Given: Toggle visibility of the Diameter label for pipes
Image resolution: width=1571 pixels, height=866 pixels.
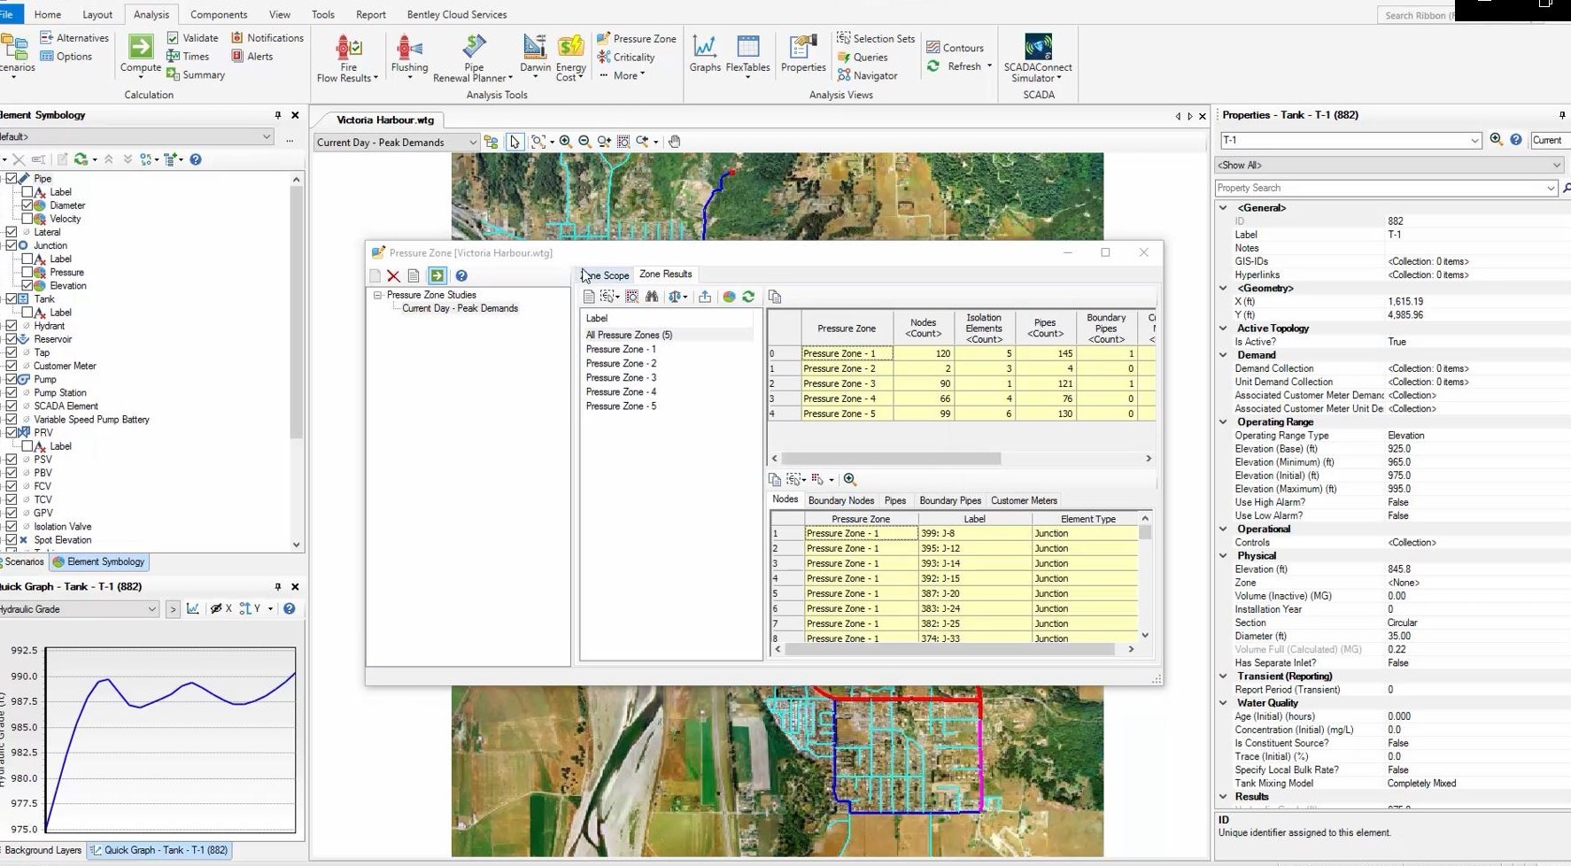Looking at the screenshot, I should [x=28, y=205].
